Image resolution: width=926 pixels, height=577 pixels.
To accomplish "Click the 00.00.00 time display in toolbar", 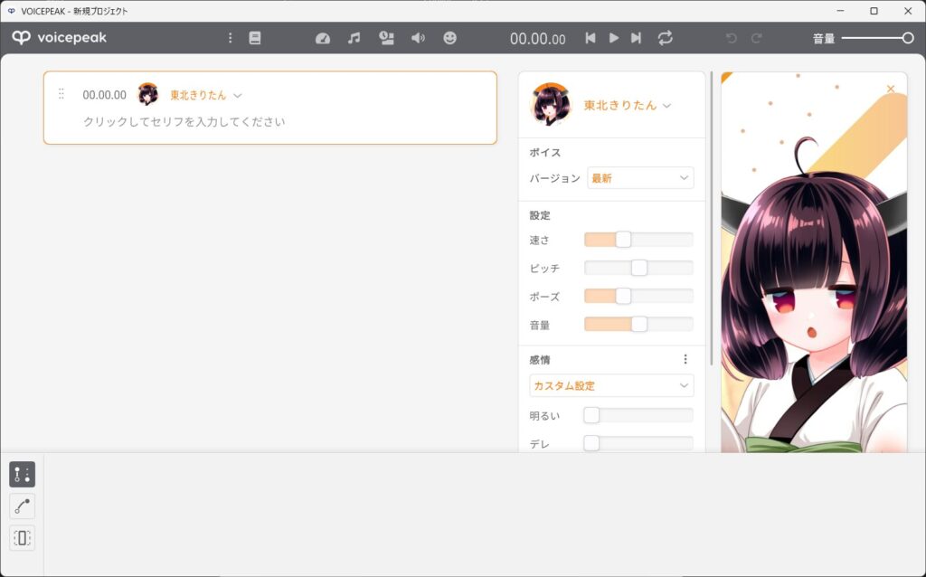I will click(x=537, y=39).
